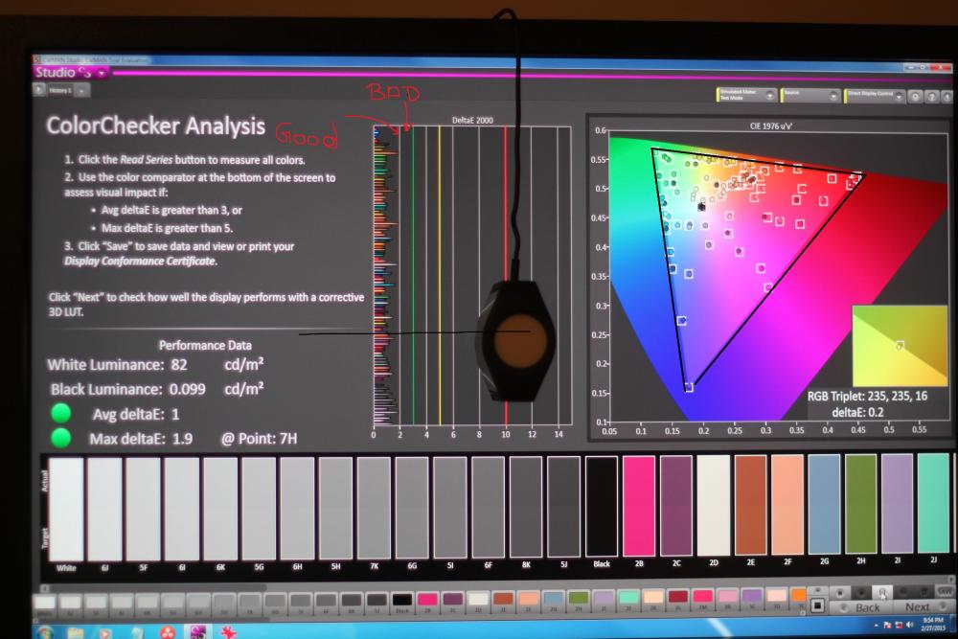Image resolution: width=958 pixels, height=639 pixels.
Task: Open the Windows Start menu
Action: pos(44,632)
